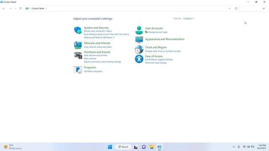Open the Appearance and Personalization monitor icon
269x151 pixels.
tap(139, 39)
